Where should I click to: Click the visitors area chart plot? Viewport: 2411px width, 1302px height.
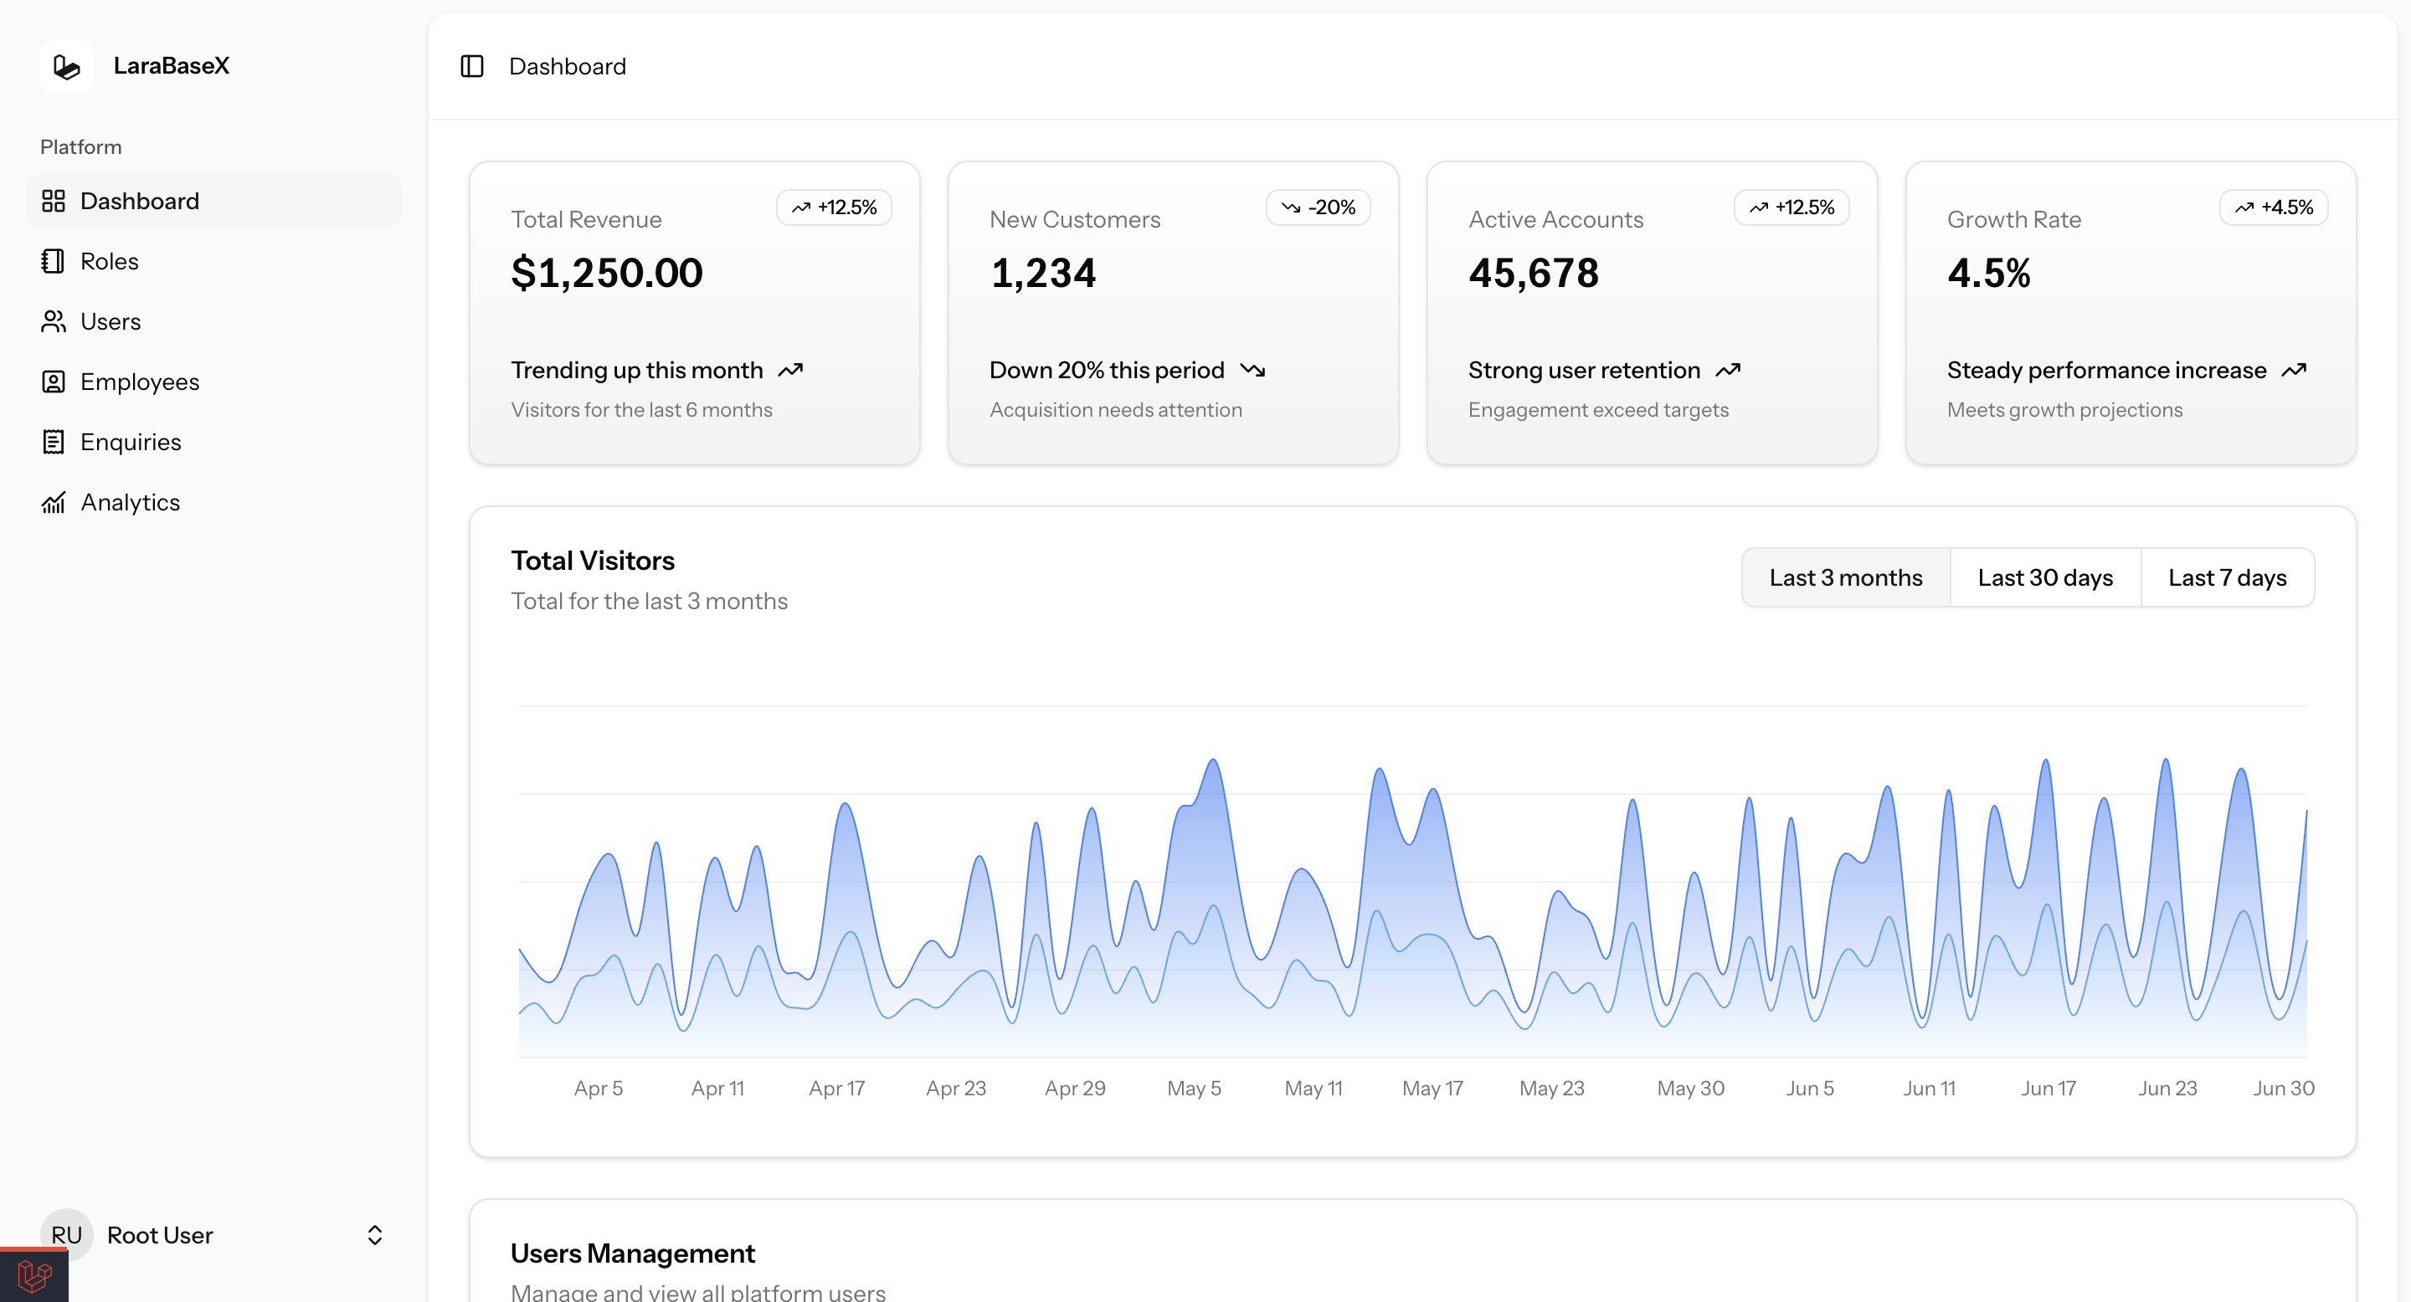click(1412, 882)
